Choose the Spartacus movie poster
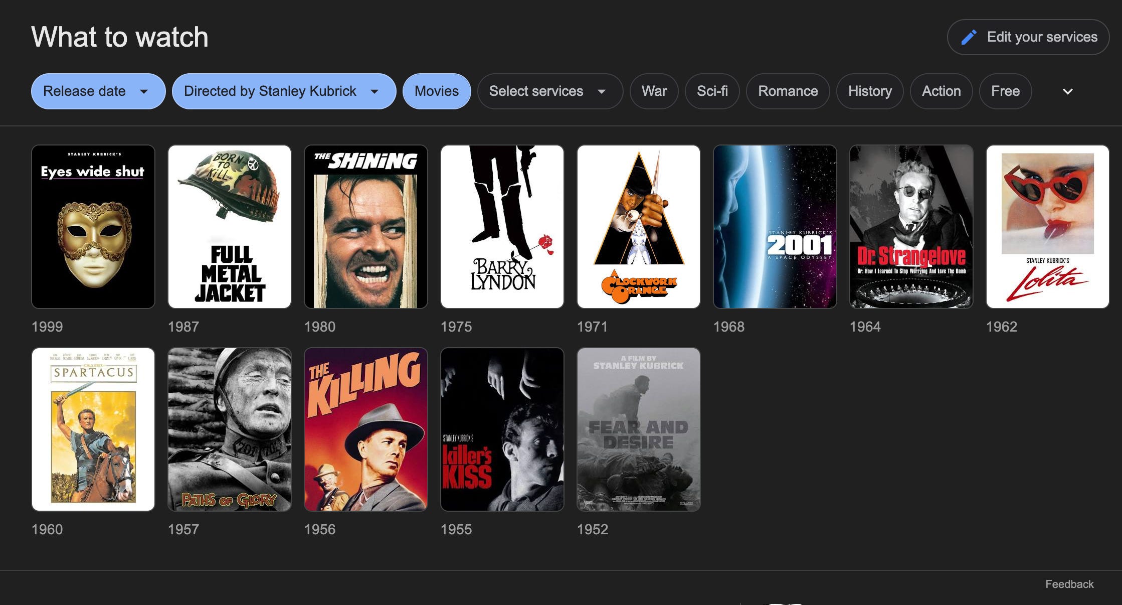This screenshot has width=1122, height=605. [93, 429]
